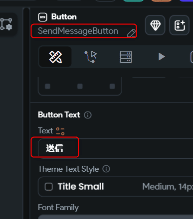Click the SendMessageButton widget name field
This screenshot has width=193, height=219.
click(x=84, y=31)
